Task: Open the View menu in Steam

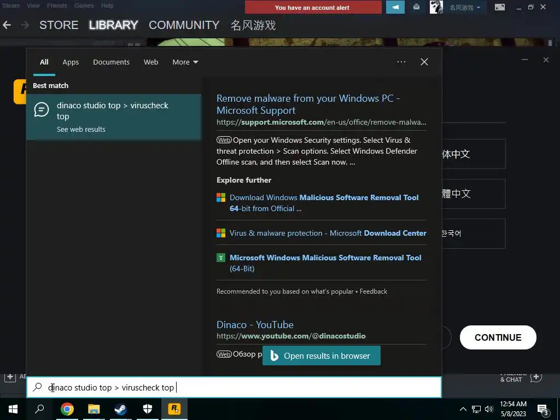Action: (33, 5)
